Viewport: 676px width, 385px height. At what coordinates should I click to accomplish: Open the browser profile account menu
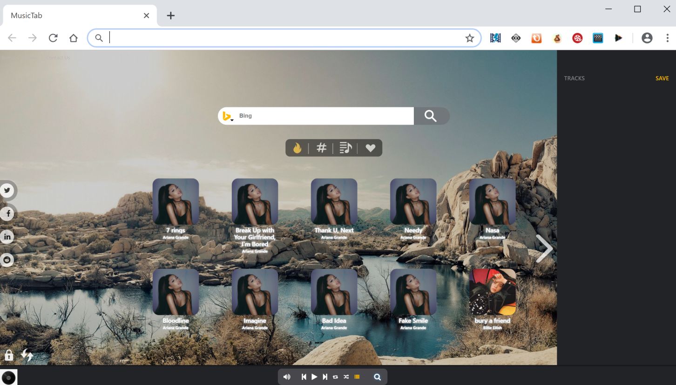[647, 38]
